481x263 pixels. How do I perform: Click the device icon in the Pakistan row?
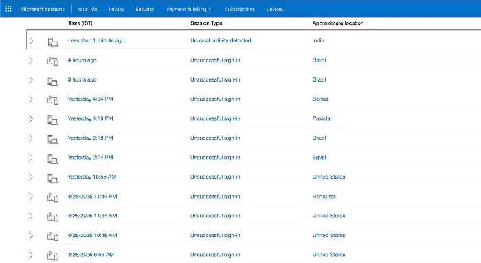pyautogui.click(x=53, y=120)
